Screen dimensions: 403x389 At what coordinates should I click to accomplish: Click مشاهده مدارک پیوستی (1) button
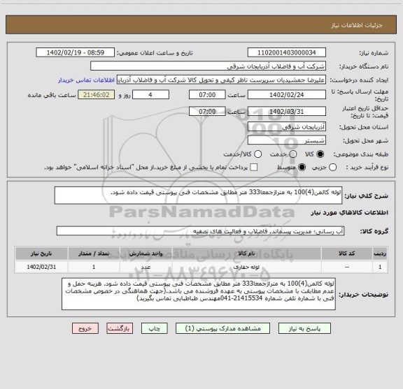pyautogui.click(x=222, y=328)
